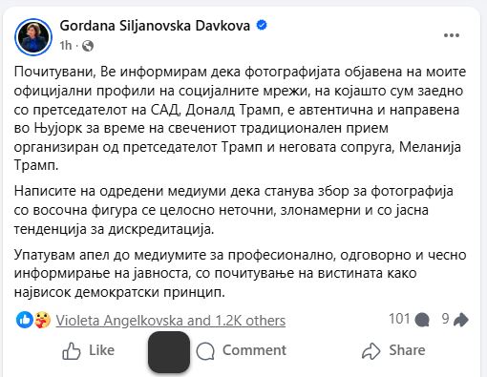Open the three-dot post options menu

452,35
